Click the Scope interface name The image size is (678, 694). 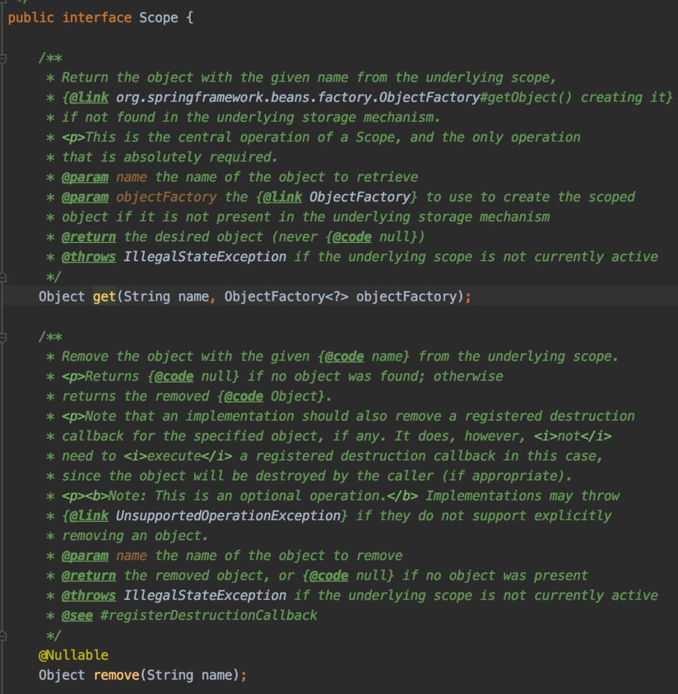(x=158, y=18)
